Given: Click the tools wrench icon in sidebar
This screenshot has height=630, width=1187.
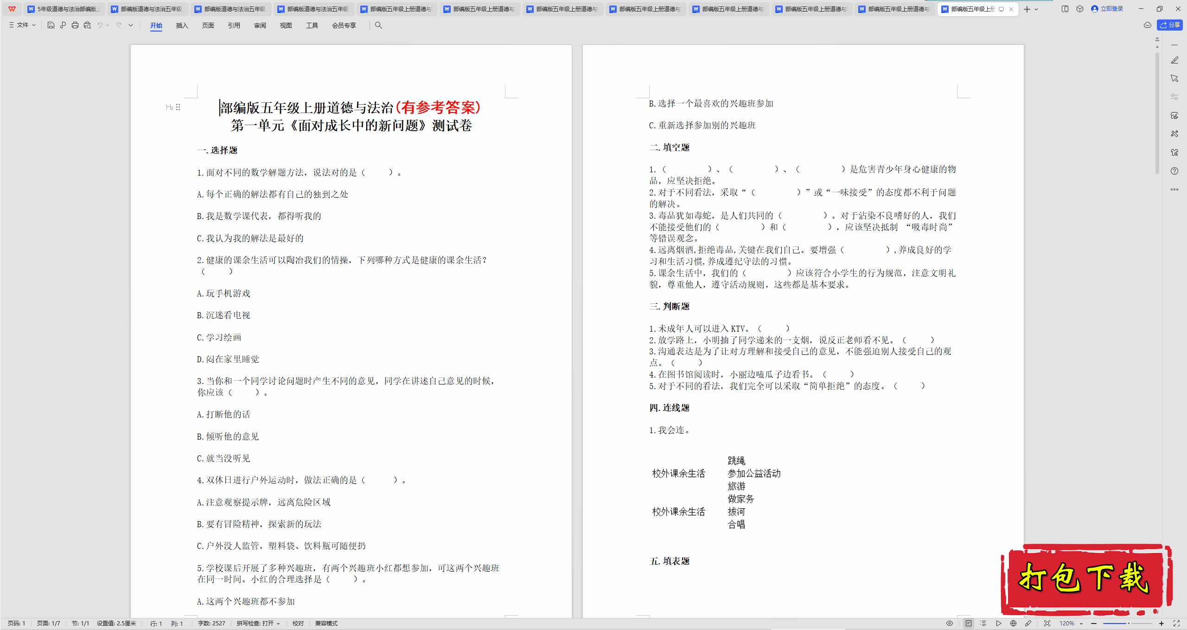Looking at the screenshot, I should 1174,134.
